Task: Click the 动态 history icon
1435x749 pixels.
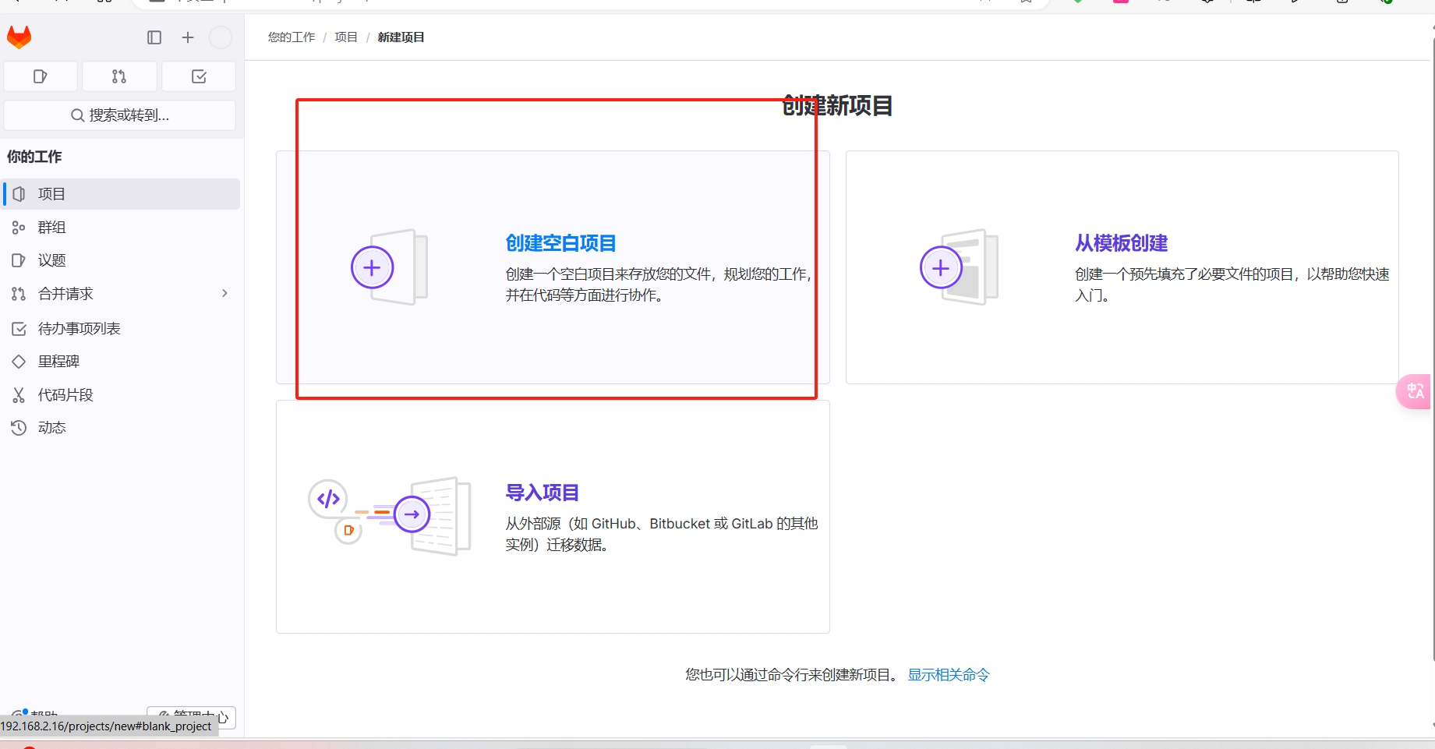Action: pos(19,428)
